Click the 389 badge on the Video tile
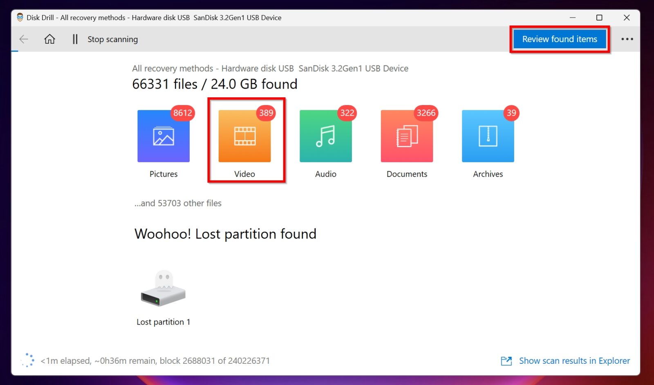 point(265,113)
